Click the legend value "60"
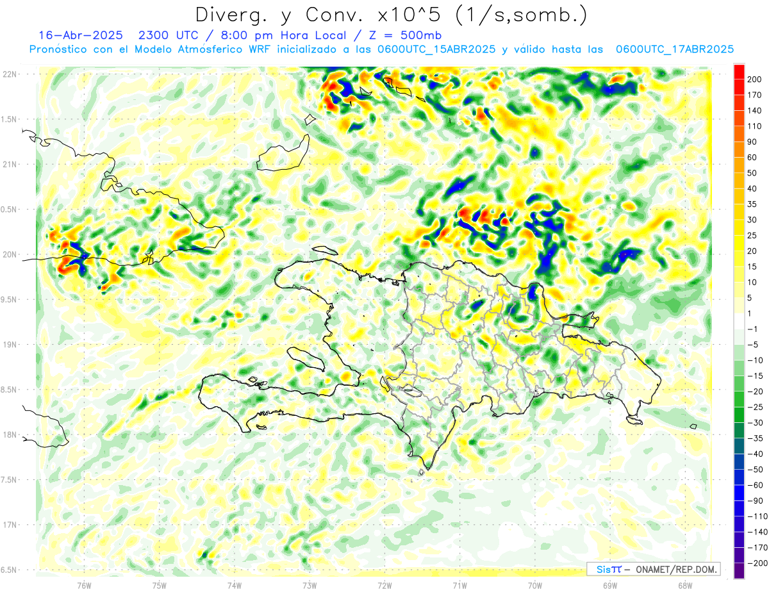 752,158
